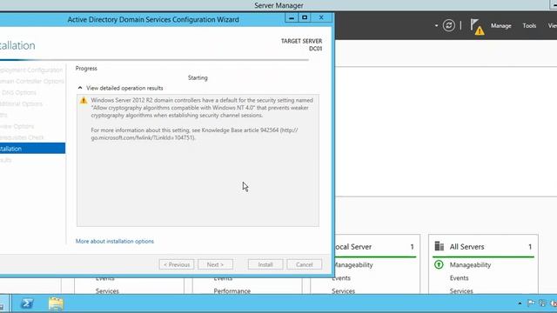Click the Next button
The width and height of the screenshot is (557, 313).
pyautogui.click(x=215, y=264)
